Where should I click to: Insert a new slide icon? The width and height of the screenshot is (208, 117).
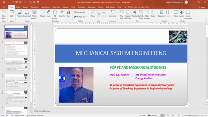tap(4, 12)
